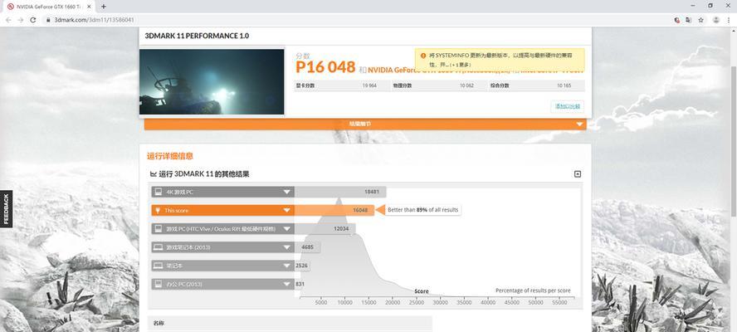
Task: Collapse the 运行 3DMARK 11 的其他结果 section
Action: [x=578, y=174]
